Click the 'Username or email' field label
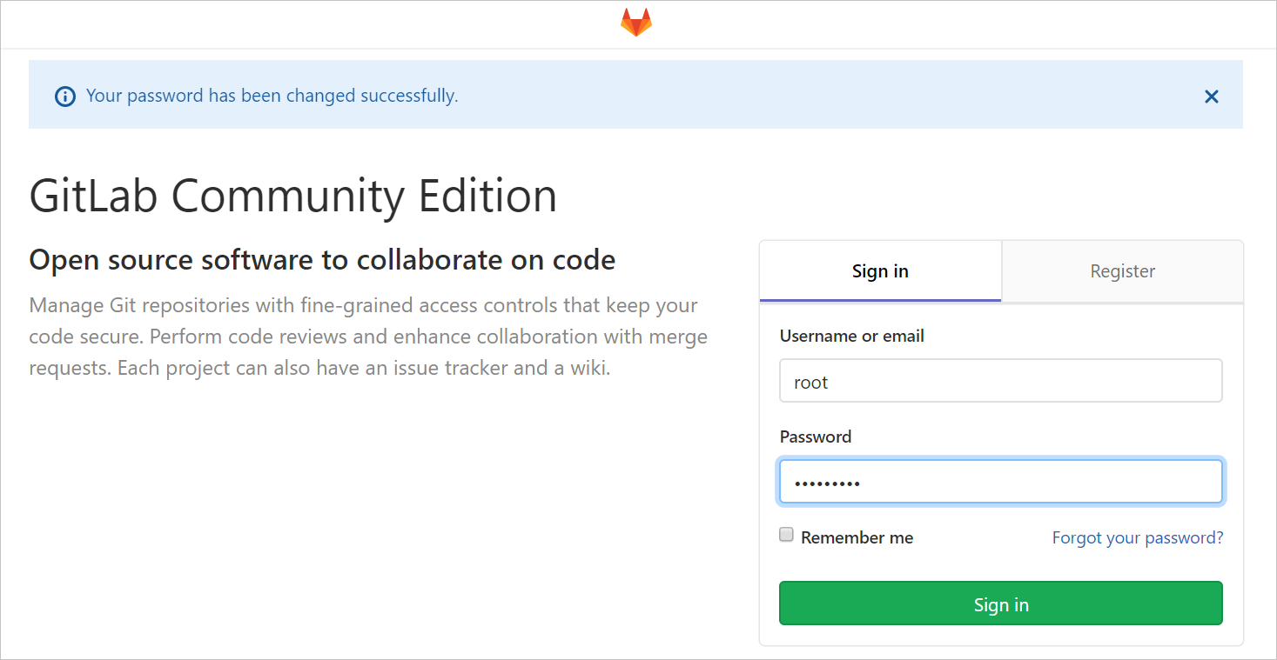Screen dimensions: 1277x660 coord(851,336)
